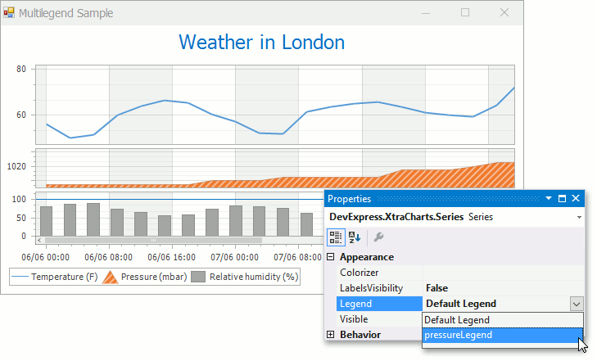Viewport: 597px width, 361px height.
Task: Click the Visible property row
Action: (379, 319)
